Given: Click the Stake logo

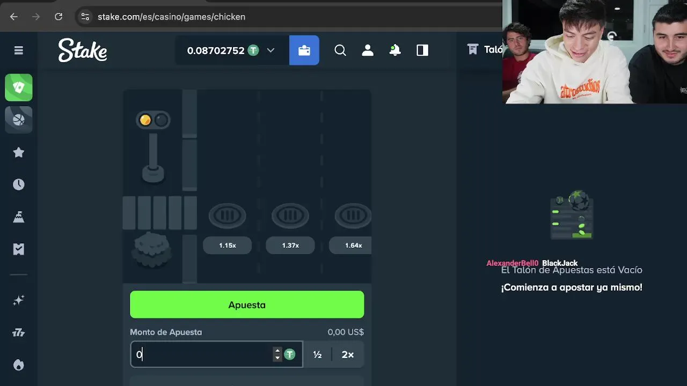Looking at the screenshot, I should point(83,50).
